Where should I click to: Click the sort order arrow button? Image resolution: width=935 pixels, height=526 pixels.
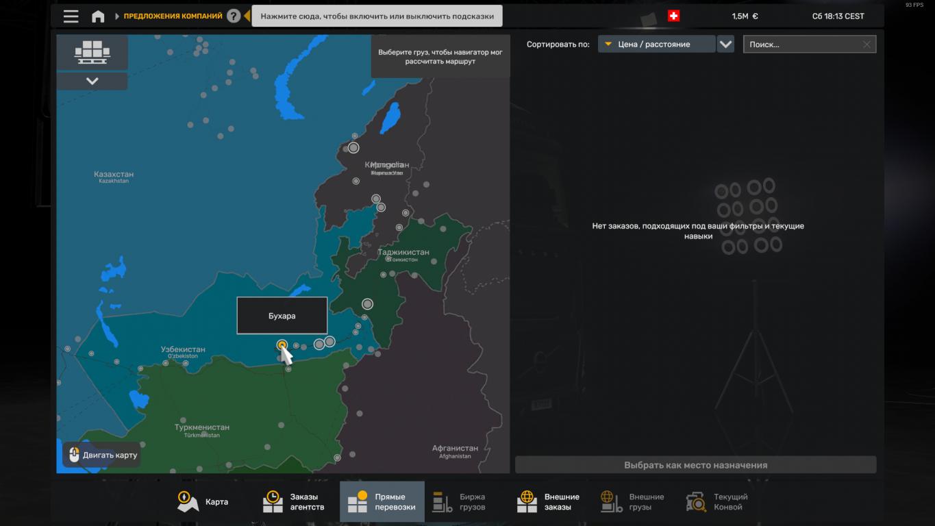(x=725, y=45)
